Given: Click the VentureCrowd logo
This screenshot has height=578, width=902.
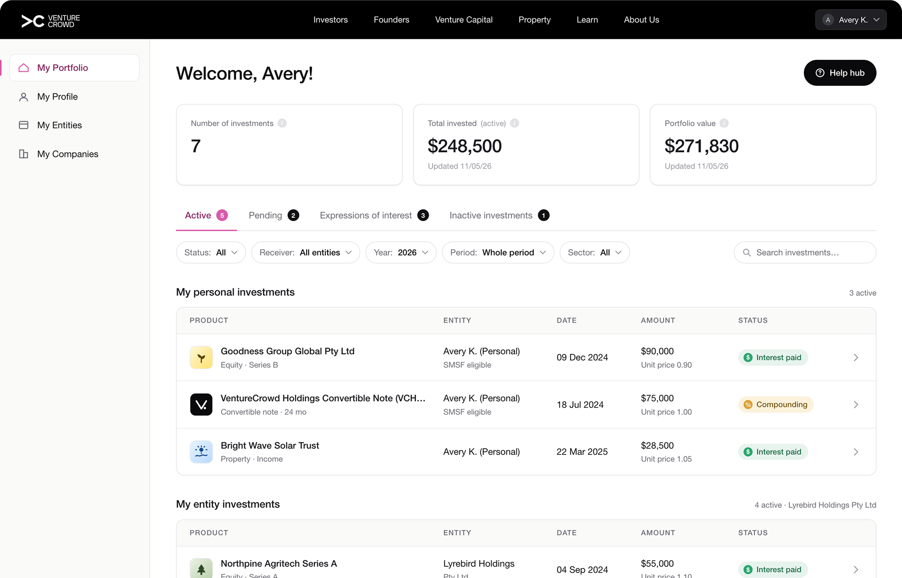Looking at the screenshot, I should (x=50, y=21).
